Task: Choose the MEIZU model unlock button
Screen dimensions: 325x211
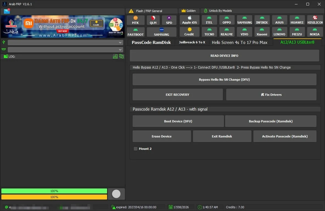Action: [x=297, y=32]
